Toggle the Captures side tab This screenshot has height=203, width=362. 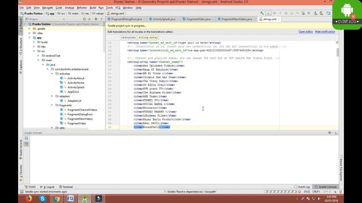[x=20, y=67]
